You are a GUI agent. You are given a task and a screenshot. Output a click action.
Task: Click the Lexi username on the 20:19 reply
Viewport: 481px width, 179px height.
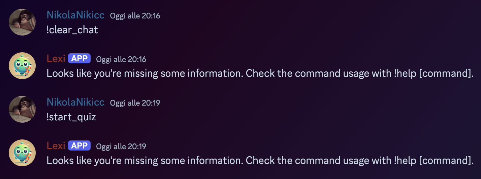tap(56, 146)
